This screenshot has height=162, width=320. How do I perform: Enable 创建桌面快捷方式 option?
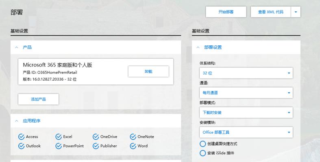[x=202, y=144]
